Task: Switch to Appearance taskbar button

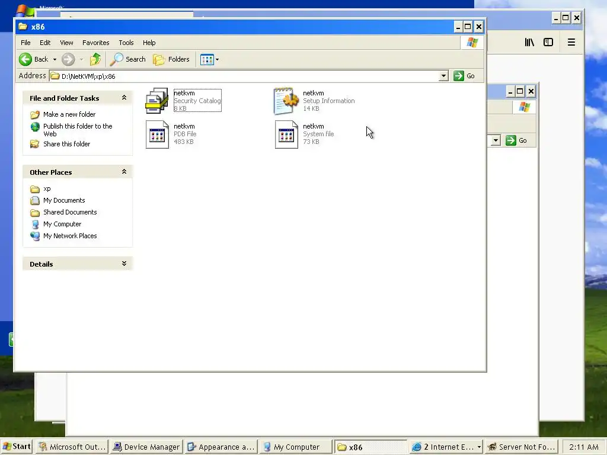Action: tap(221, 447)
